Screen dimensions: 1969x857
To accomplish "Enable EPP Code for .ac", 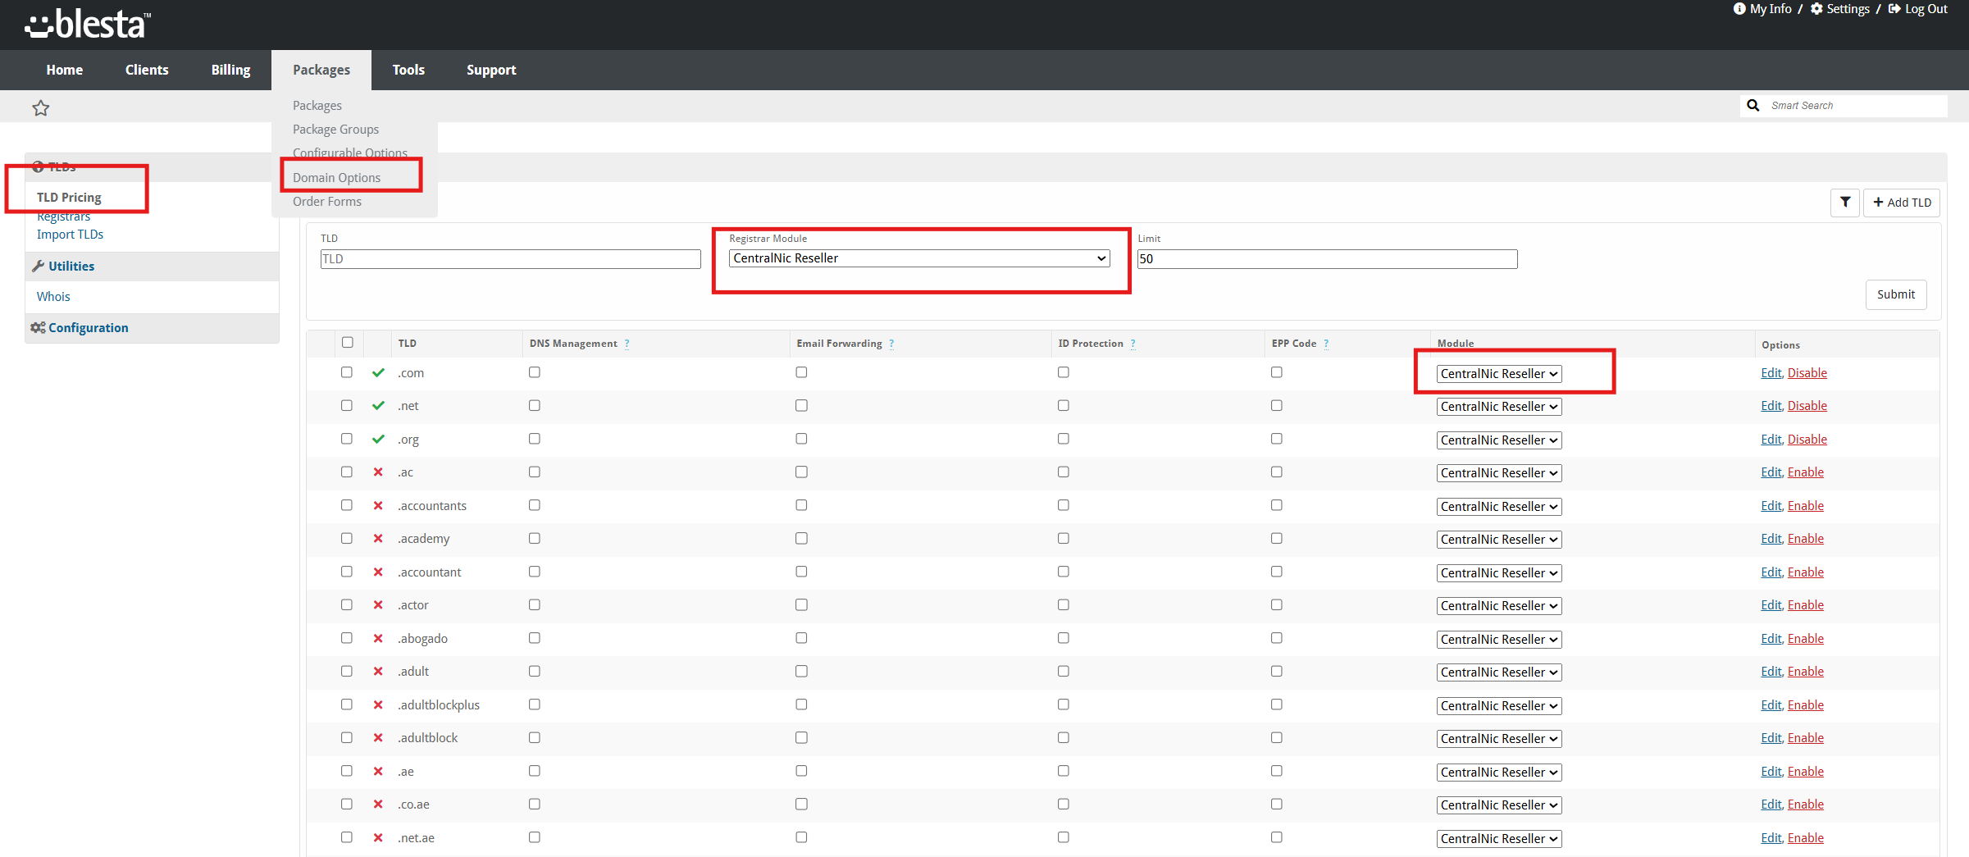I will click(x=1277, y=472).
